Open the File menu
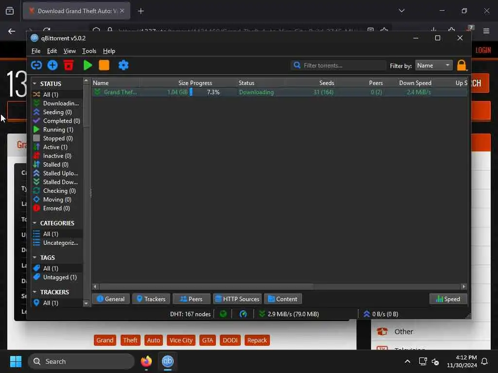The image size is (498, 373). pyautogui.click(x=36, y=51)
